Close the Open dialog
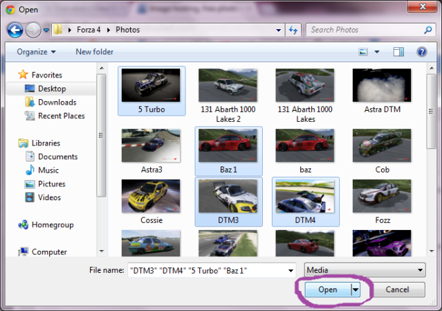Viewport: 442px width, 311px height. tap(422, 6)
